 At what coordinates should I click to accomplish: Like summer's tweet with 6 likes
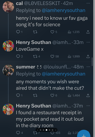pos(52,95)
